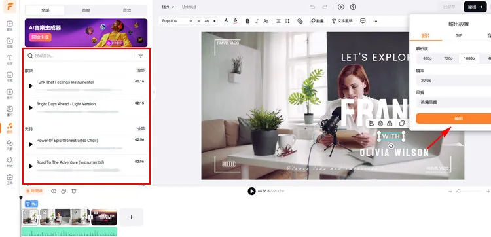Image resolution: width=491 pixels, height=237 pixels.
Task: Open the Elements panel in sidebar
Action: point(10,144)
